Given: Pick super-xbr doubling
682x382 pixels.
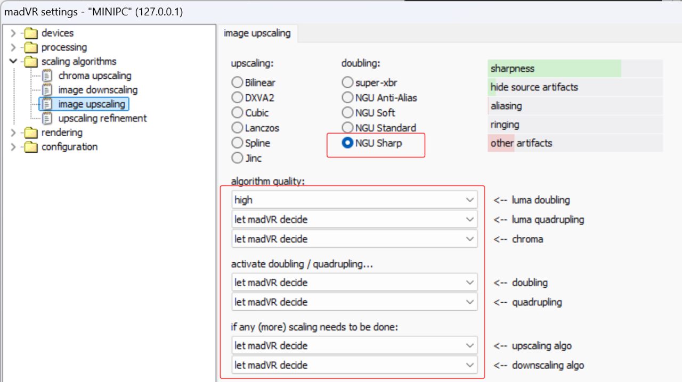Looking at the screenshot, I should pyautogui.click(x=347, y=82).
